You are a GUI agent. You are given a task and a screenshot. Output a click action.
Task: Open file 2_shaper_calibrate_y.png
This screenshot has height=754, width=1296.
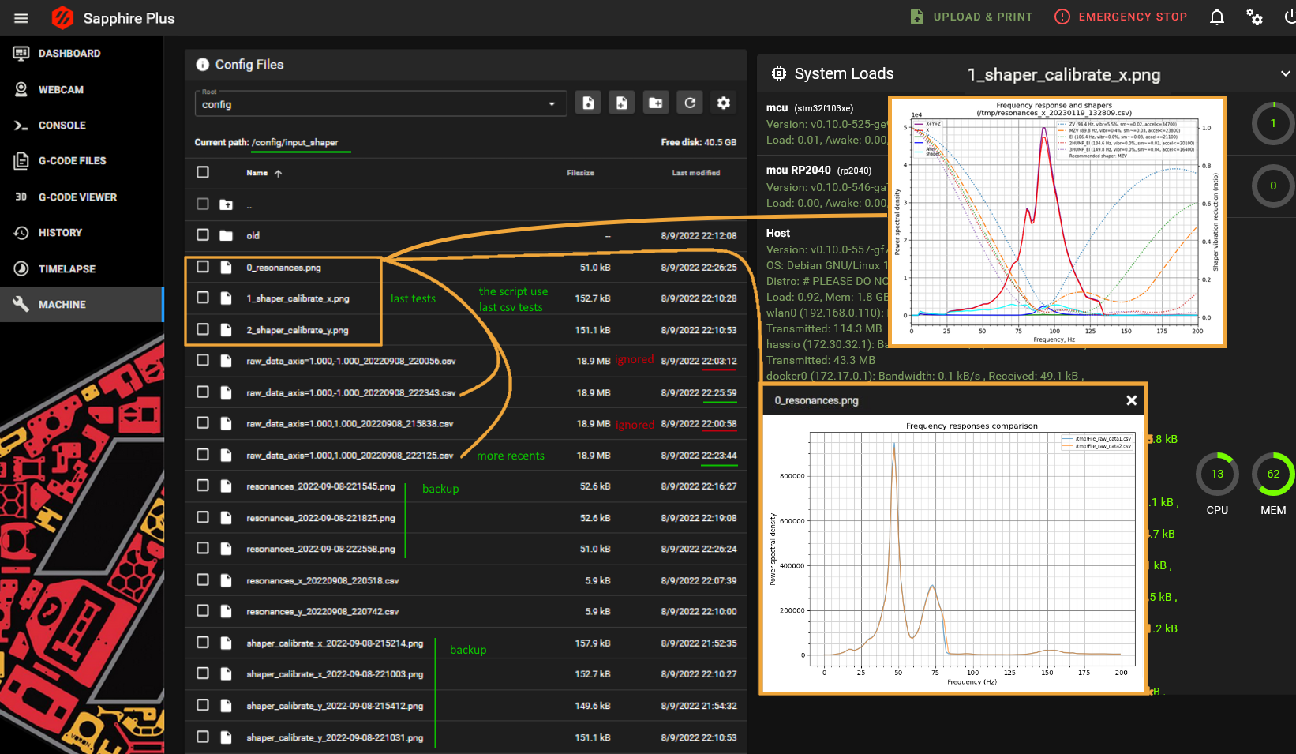click(x=297, y=330)
